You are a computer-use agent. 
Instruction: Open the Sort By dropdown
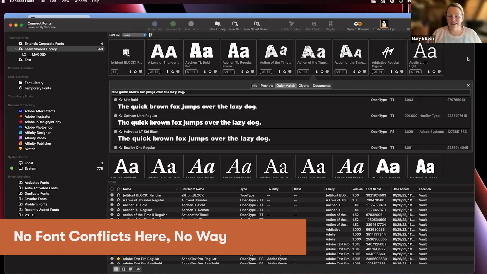[134, 35]
